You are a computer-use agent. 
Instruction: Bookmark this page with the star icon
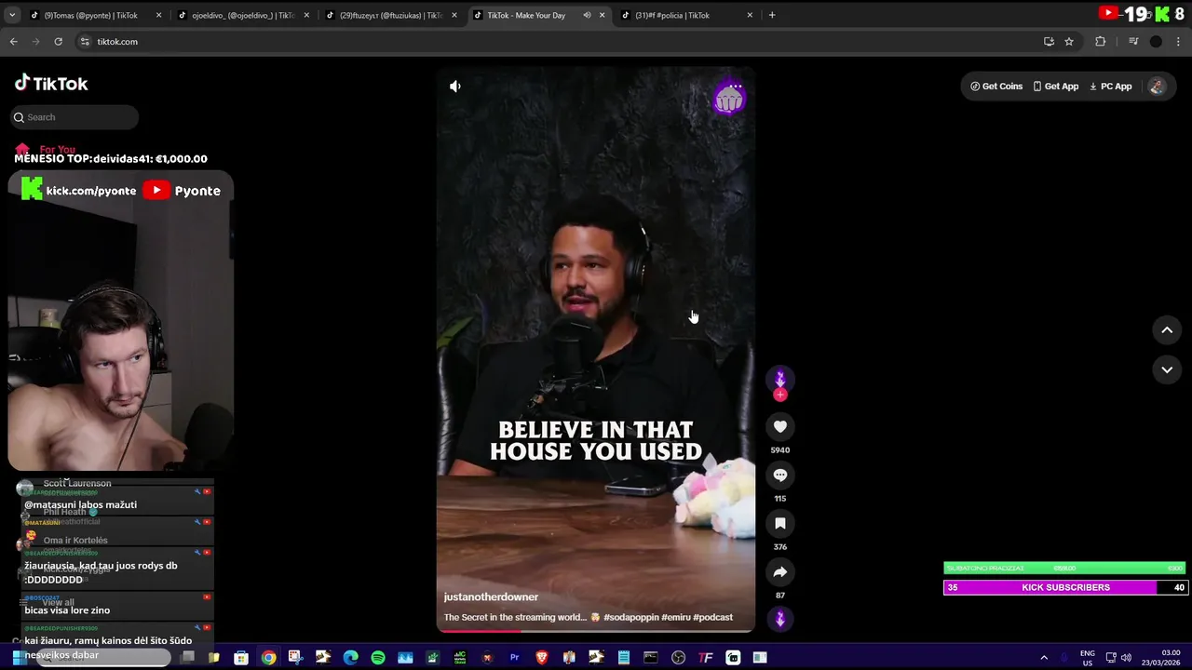point(1069,42)
